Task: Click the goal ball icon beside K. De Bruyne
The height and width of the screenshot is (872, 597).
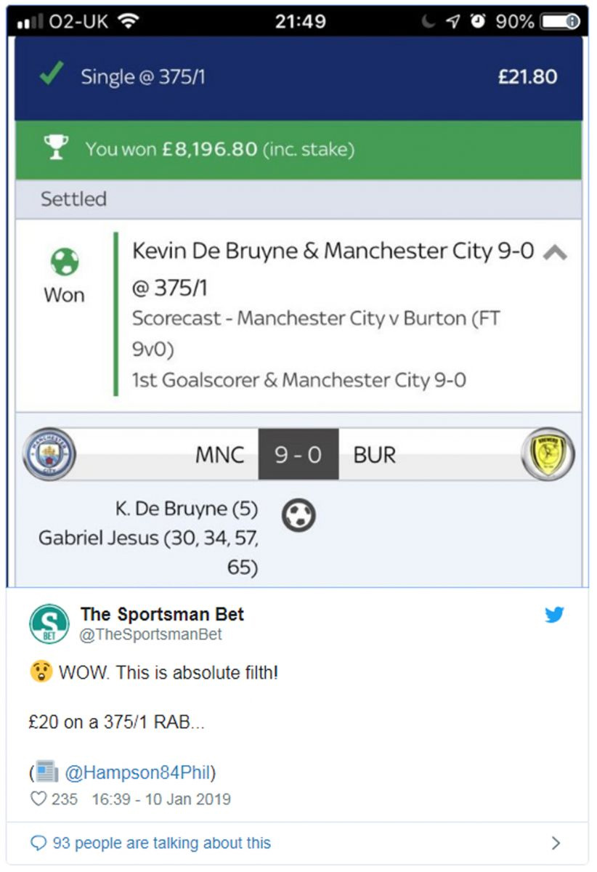Action: (x=298, y=515)
